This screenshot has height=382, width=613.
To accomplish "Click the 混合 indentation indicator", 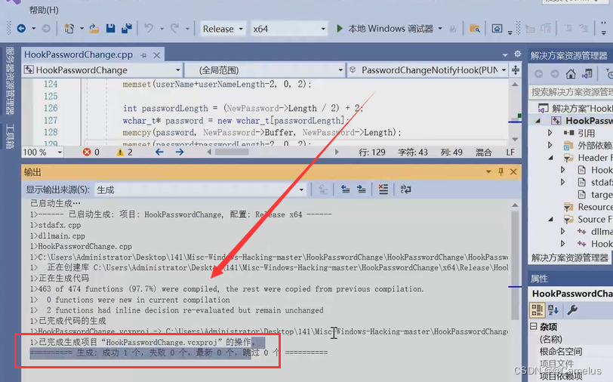I will click(484, 152).
